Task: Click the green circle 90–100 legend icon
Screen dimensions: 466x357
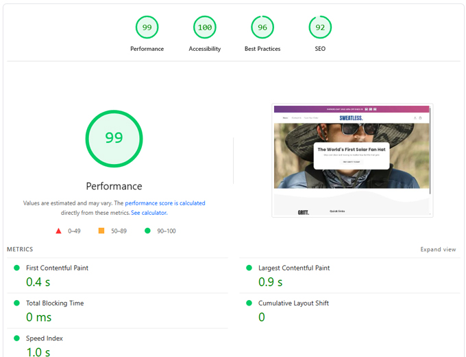Action: pyautogui.click(x=147, y=231)
